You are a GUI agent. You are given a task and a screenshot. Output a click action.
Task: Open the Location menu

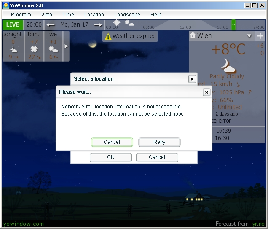(94, 15)
